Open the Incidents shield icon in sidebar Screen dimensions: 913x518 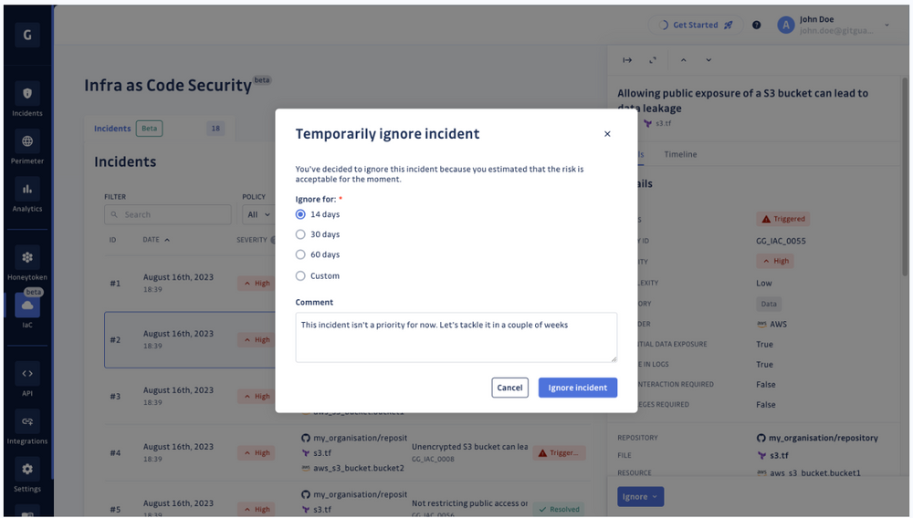(27, 94)
